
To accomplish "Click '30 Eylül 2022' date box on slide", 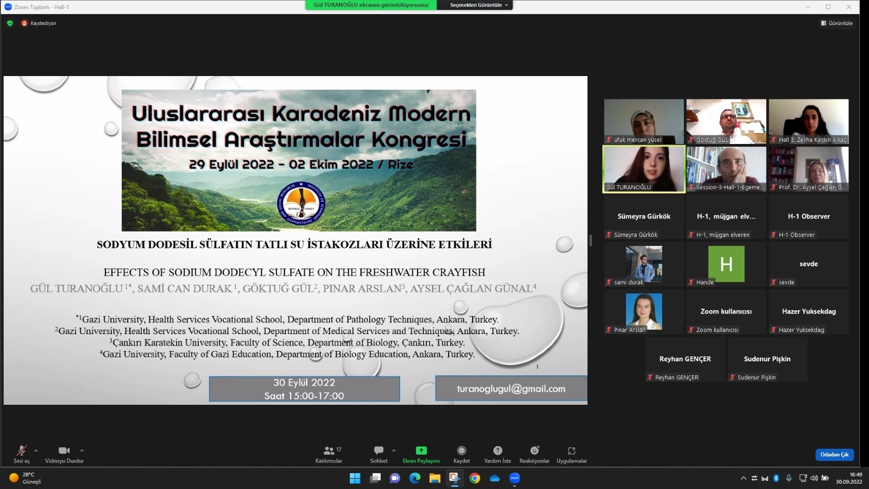I will click(304, 389).
